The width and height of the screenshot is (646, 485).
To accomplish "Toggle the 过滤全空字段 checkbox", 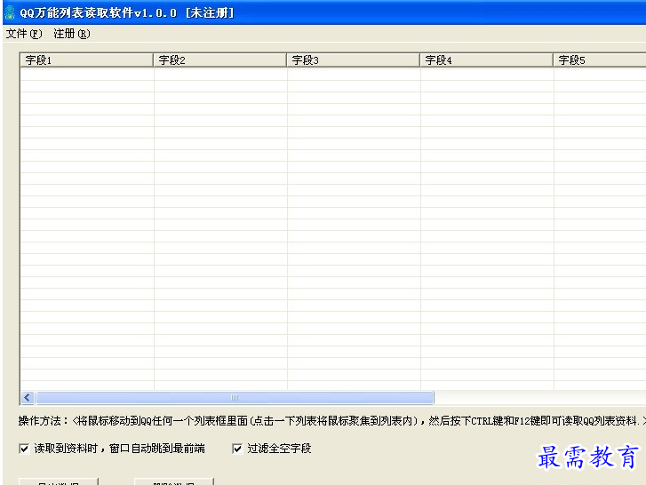I will point(237,449).
